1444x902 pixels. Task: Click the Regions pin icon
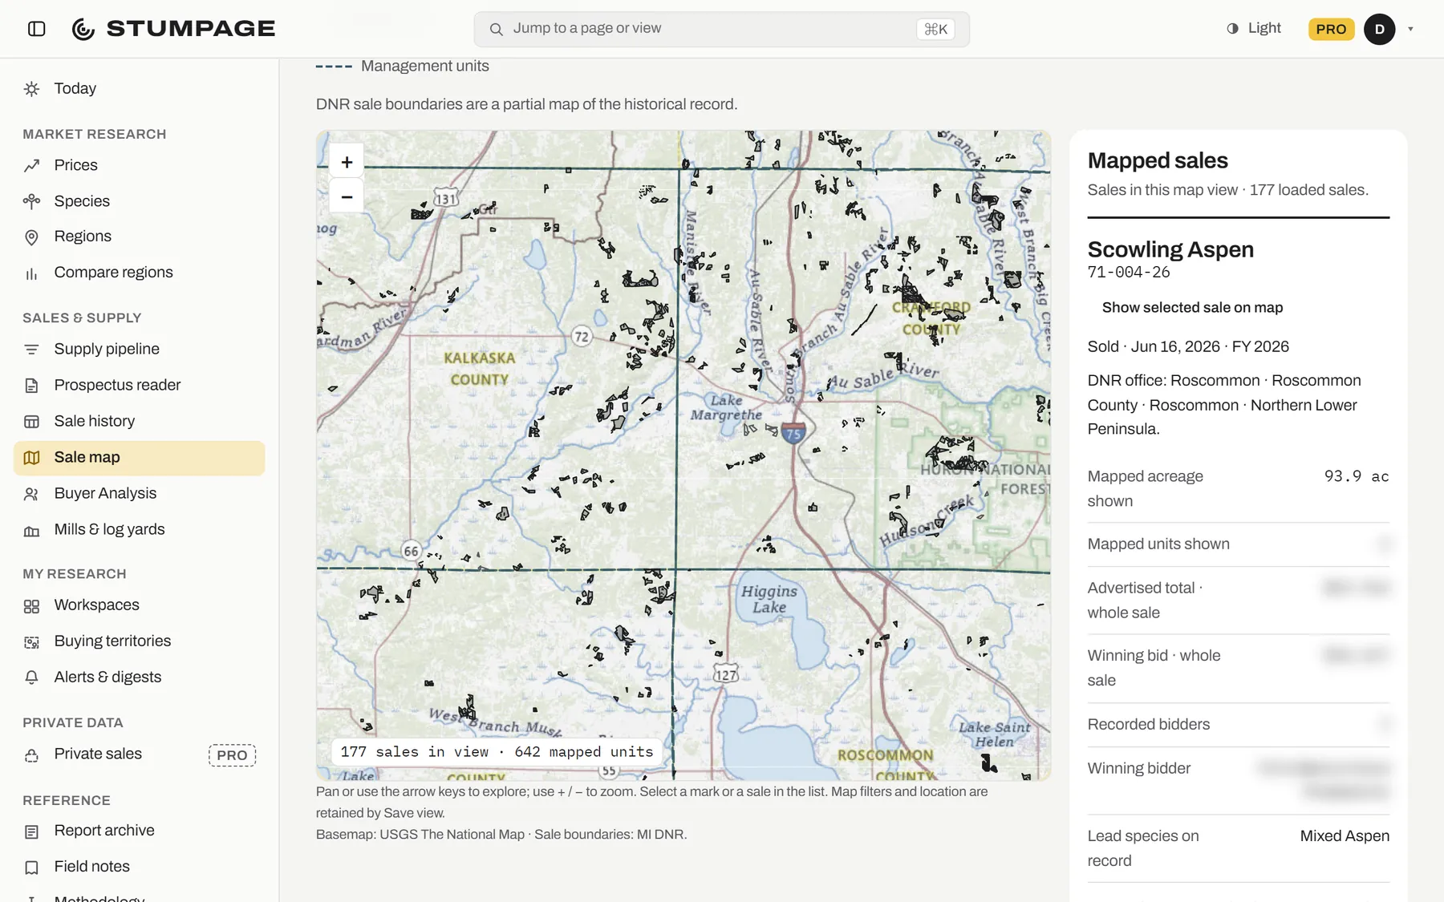31,237
